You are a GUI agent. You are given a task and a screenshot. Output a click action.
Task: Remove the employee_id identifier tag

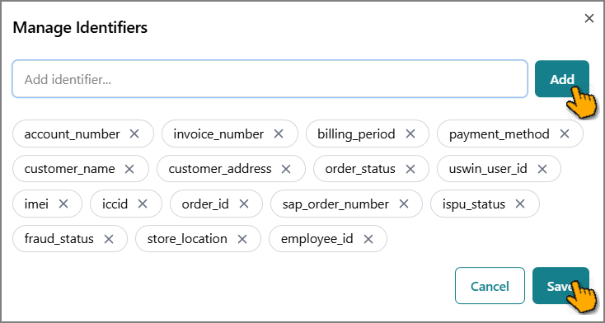(368, 239)
